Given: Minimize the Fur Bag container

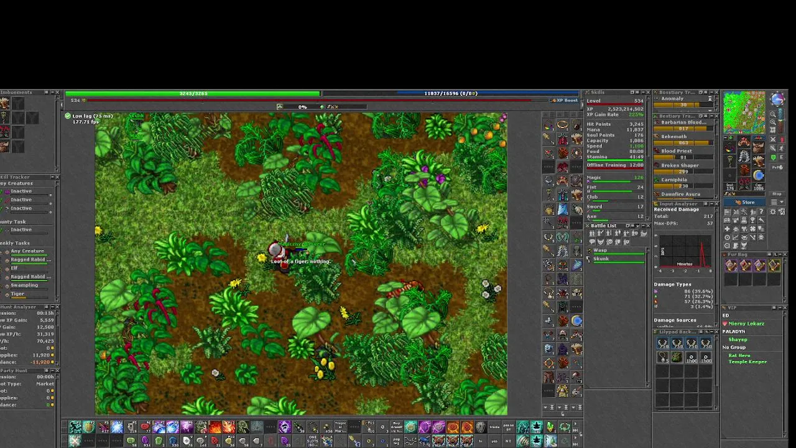Looking at the screenshot, I should click(x=780, y=254).
